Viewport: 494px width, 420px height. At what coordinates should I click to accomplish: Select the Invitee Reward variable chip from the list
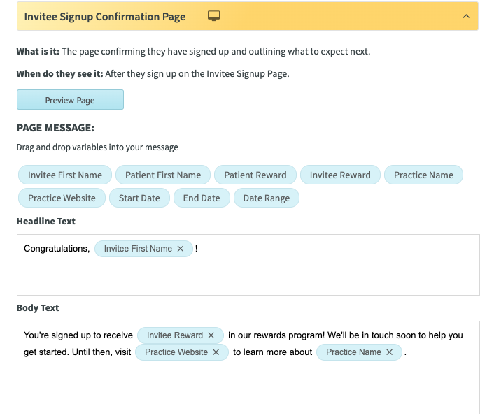click(340, 175)
